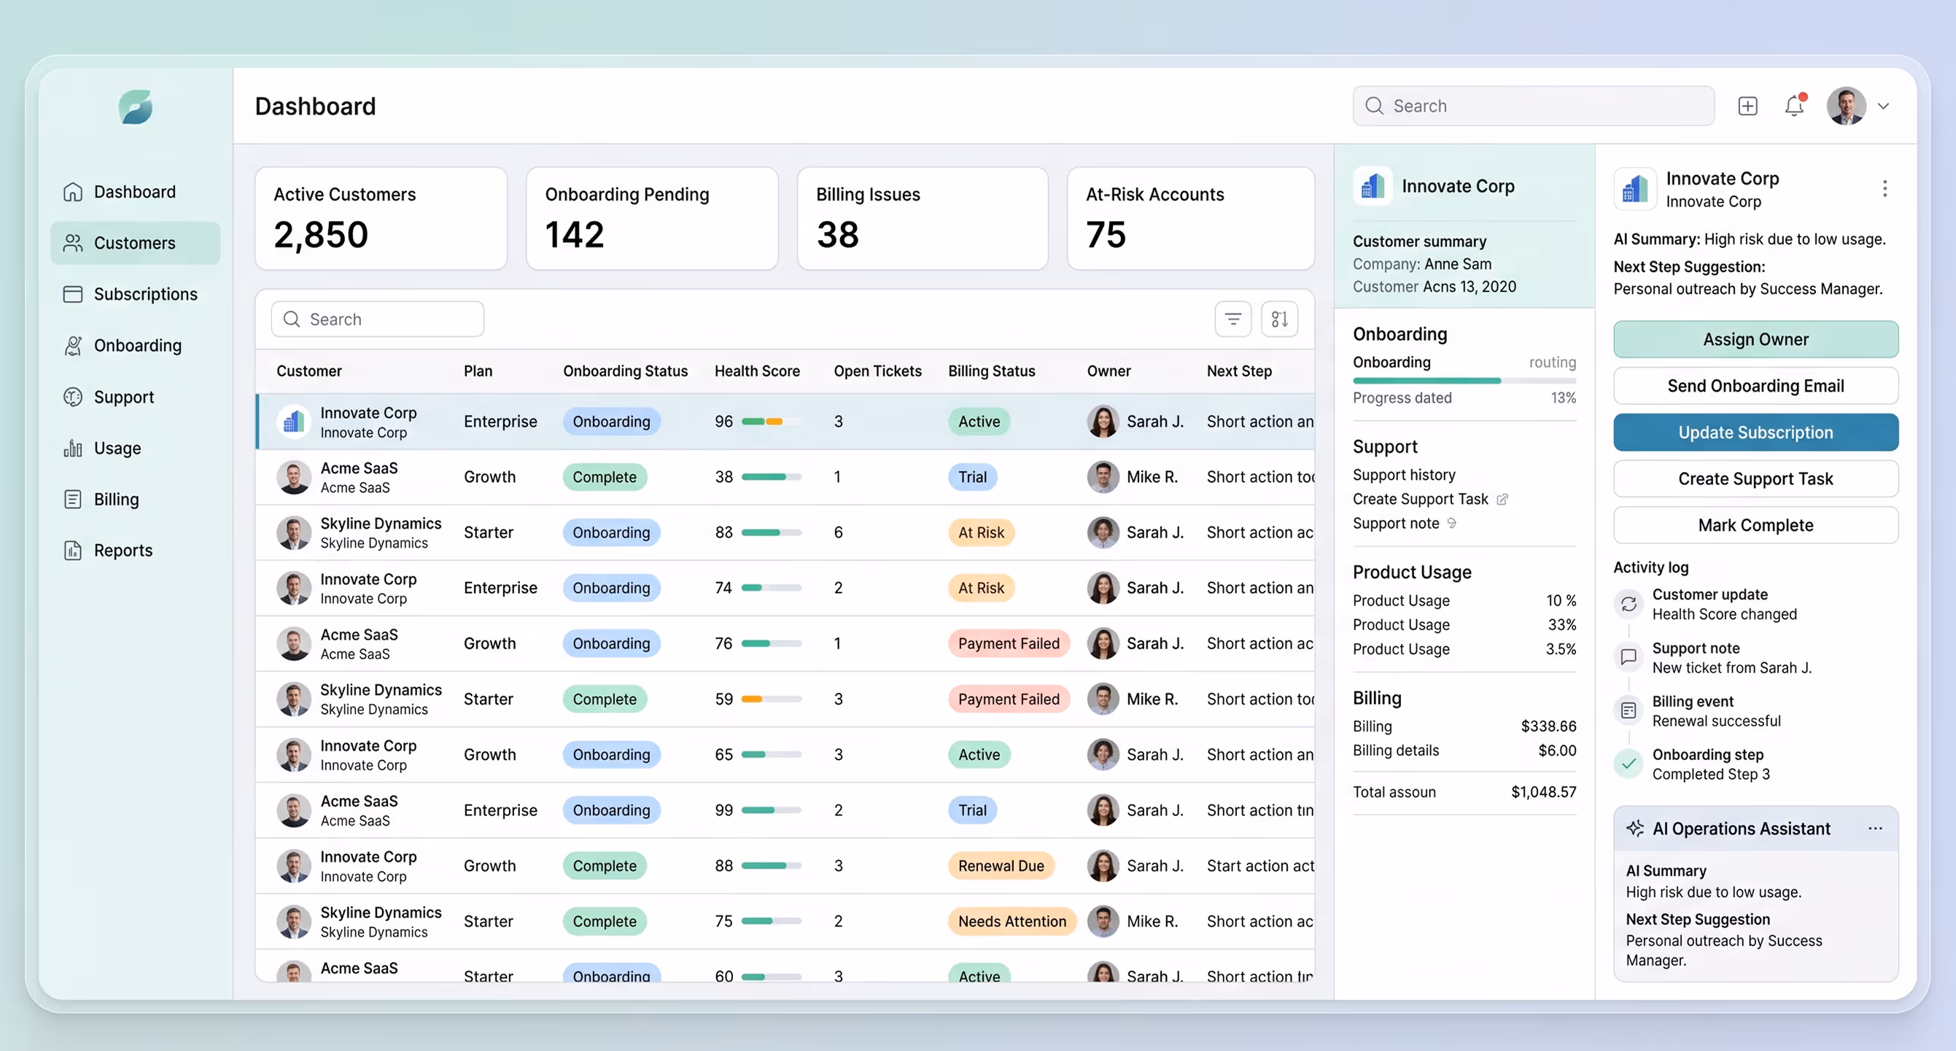Sort by the Health Score column header
The width and height of the screenshot is (1956, 1051).
pos(757,371)
